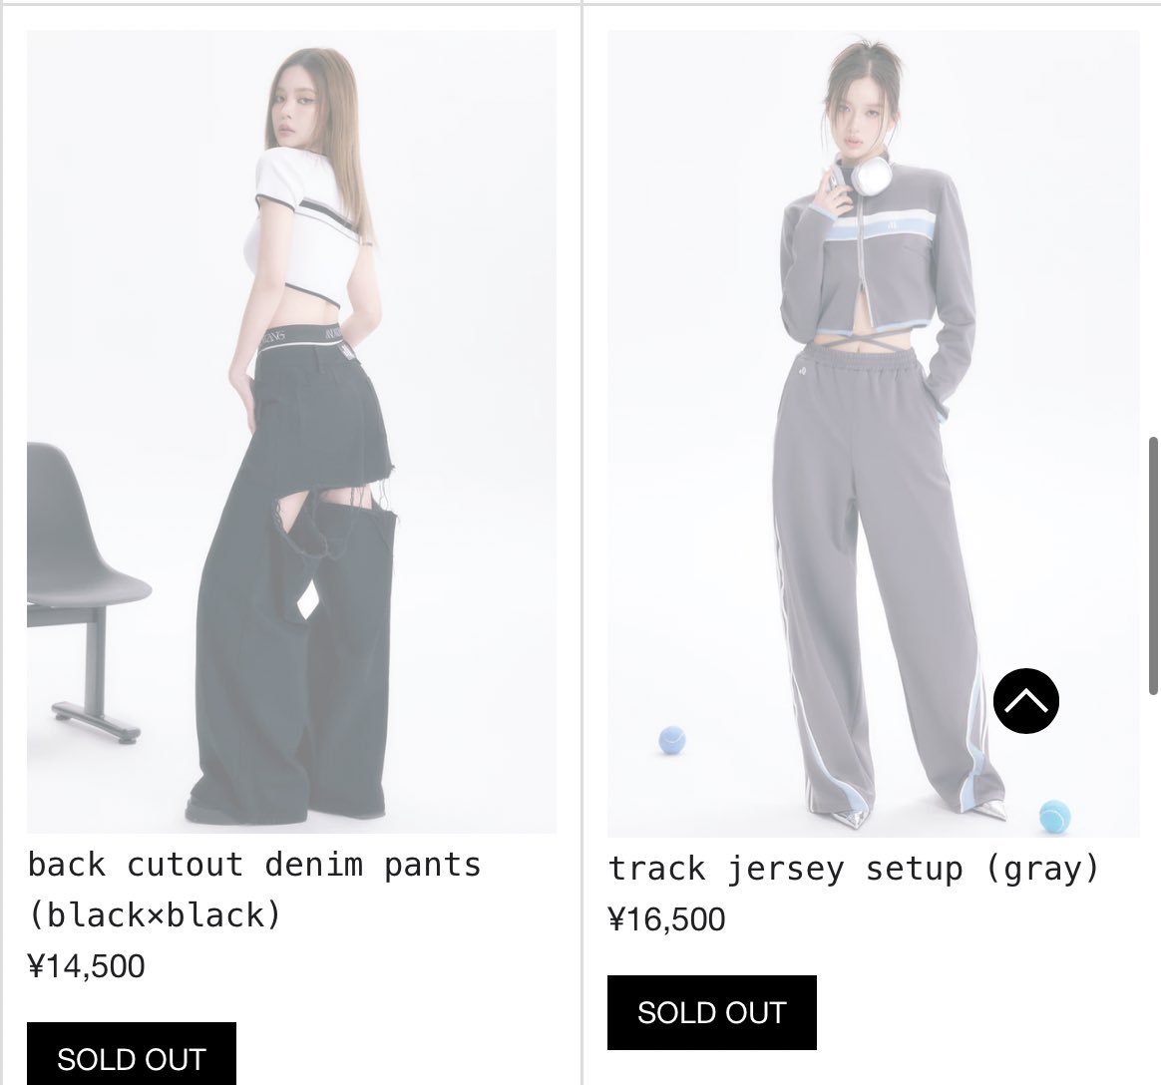Click the blue tennis ball beside left pant leg
Viewport: 1161px width, 1085px height.
[x=672, y=740]
